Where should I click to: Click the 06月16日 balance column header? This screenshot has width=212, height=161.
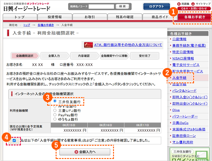pos(106,125)
